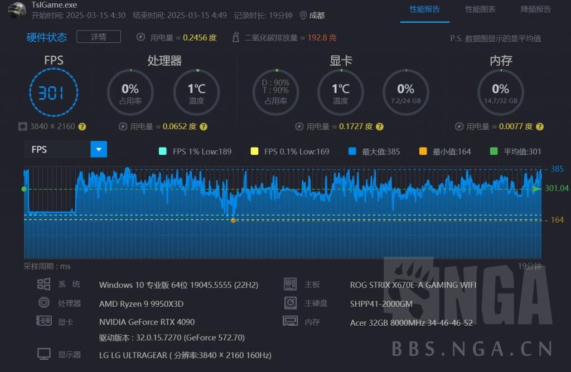Click the 详情 details button
Viewport: 571px width, 372px height.
[x=98, y=36]
